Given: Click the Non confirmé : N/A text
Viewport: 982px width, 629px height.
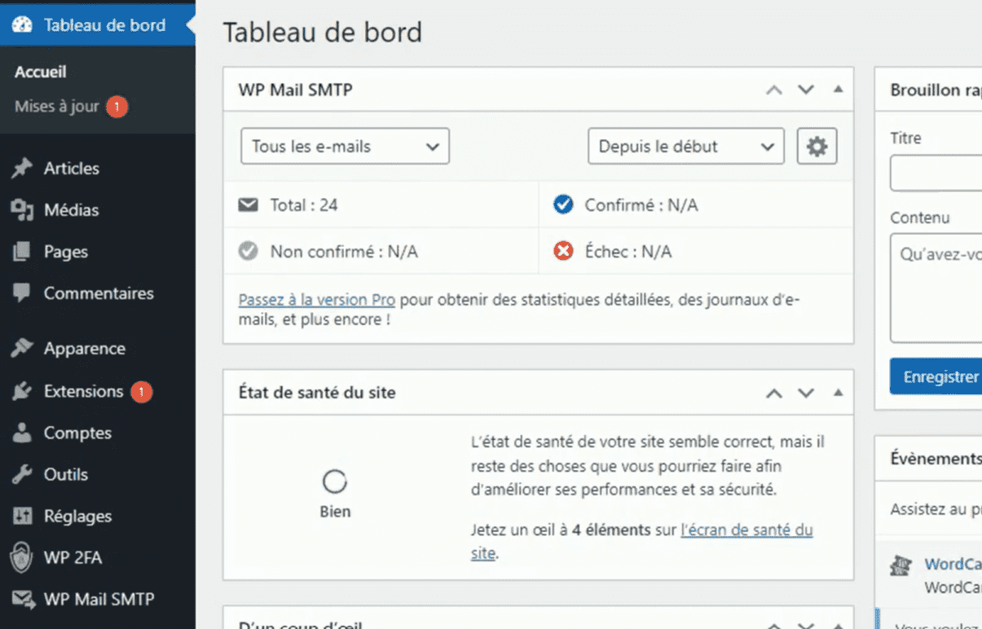Looking at the screenshot, I should coord(344,252).
